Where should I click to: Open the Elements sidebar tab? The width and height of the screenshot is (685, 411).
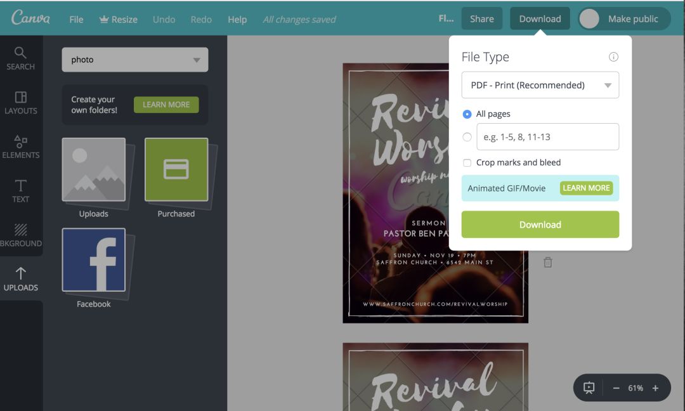click(x=20, y=147)
